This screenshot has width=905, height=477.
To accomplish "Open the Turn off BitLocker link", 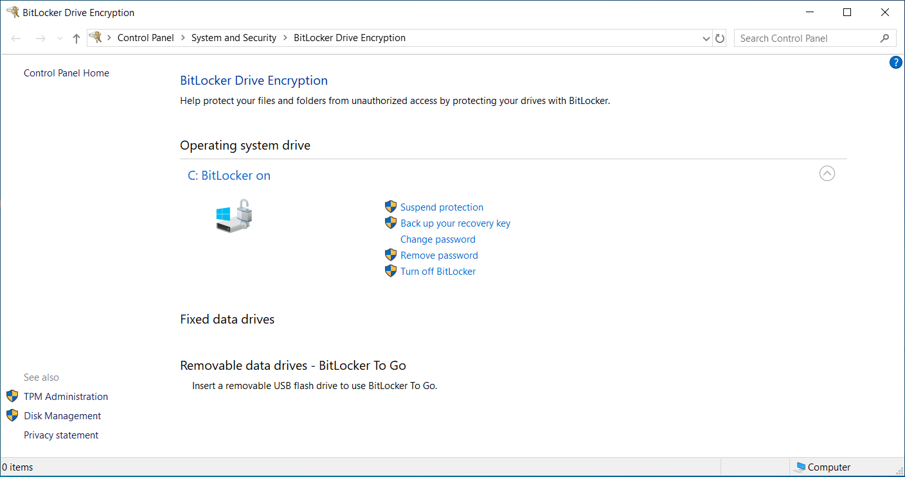I will [438, 272].
